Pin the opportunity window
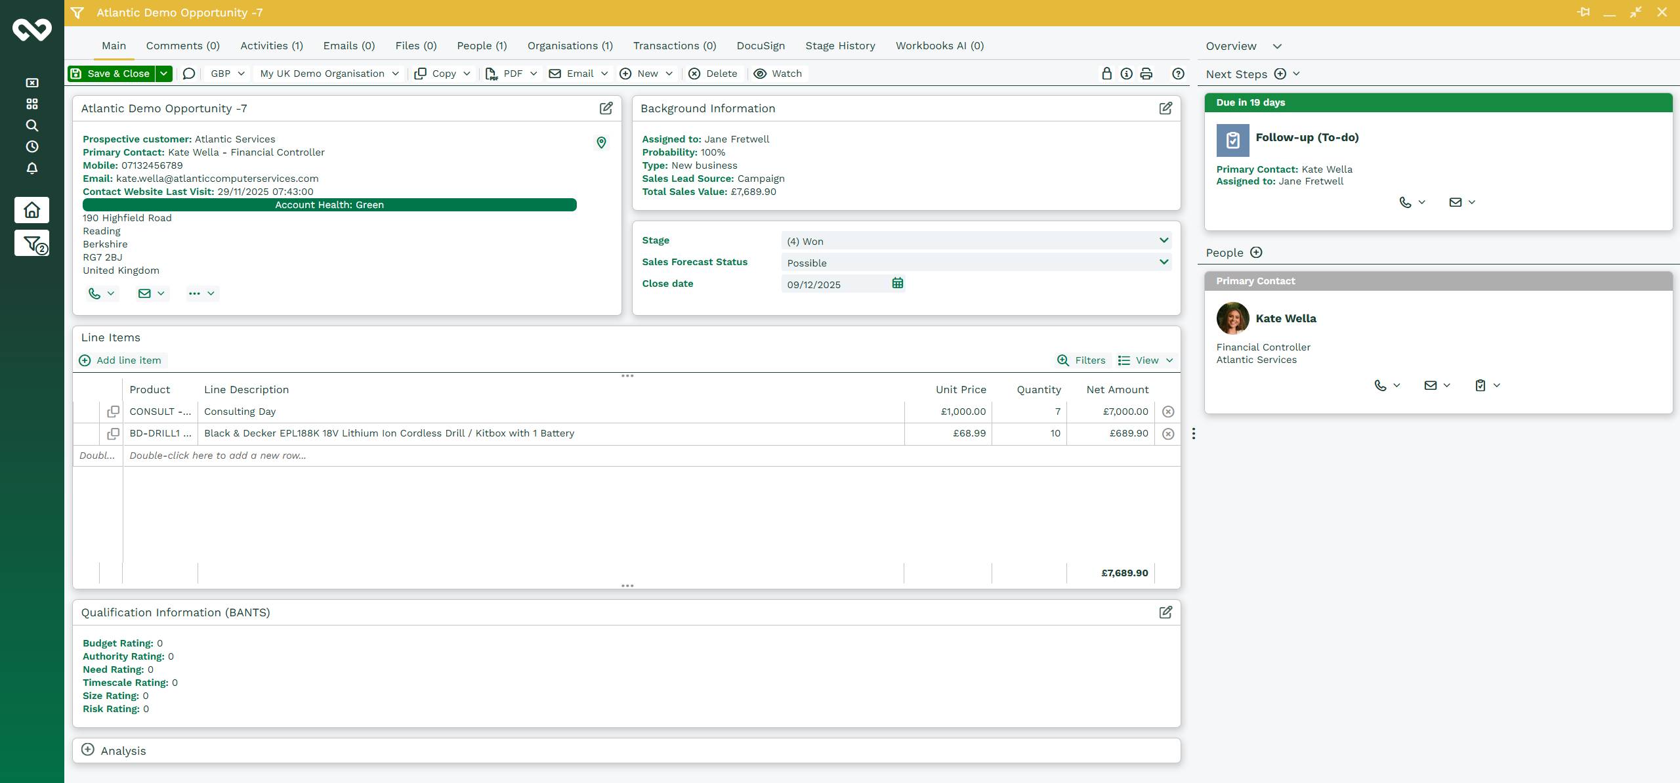The width and height of the screenshot is (1680, 783). tap(1583, 12)
